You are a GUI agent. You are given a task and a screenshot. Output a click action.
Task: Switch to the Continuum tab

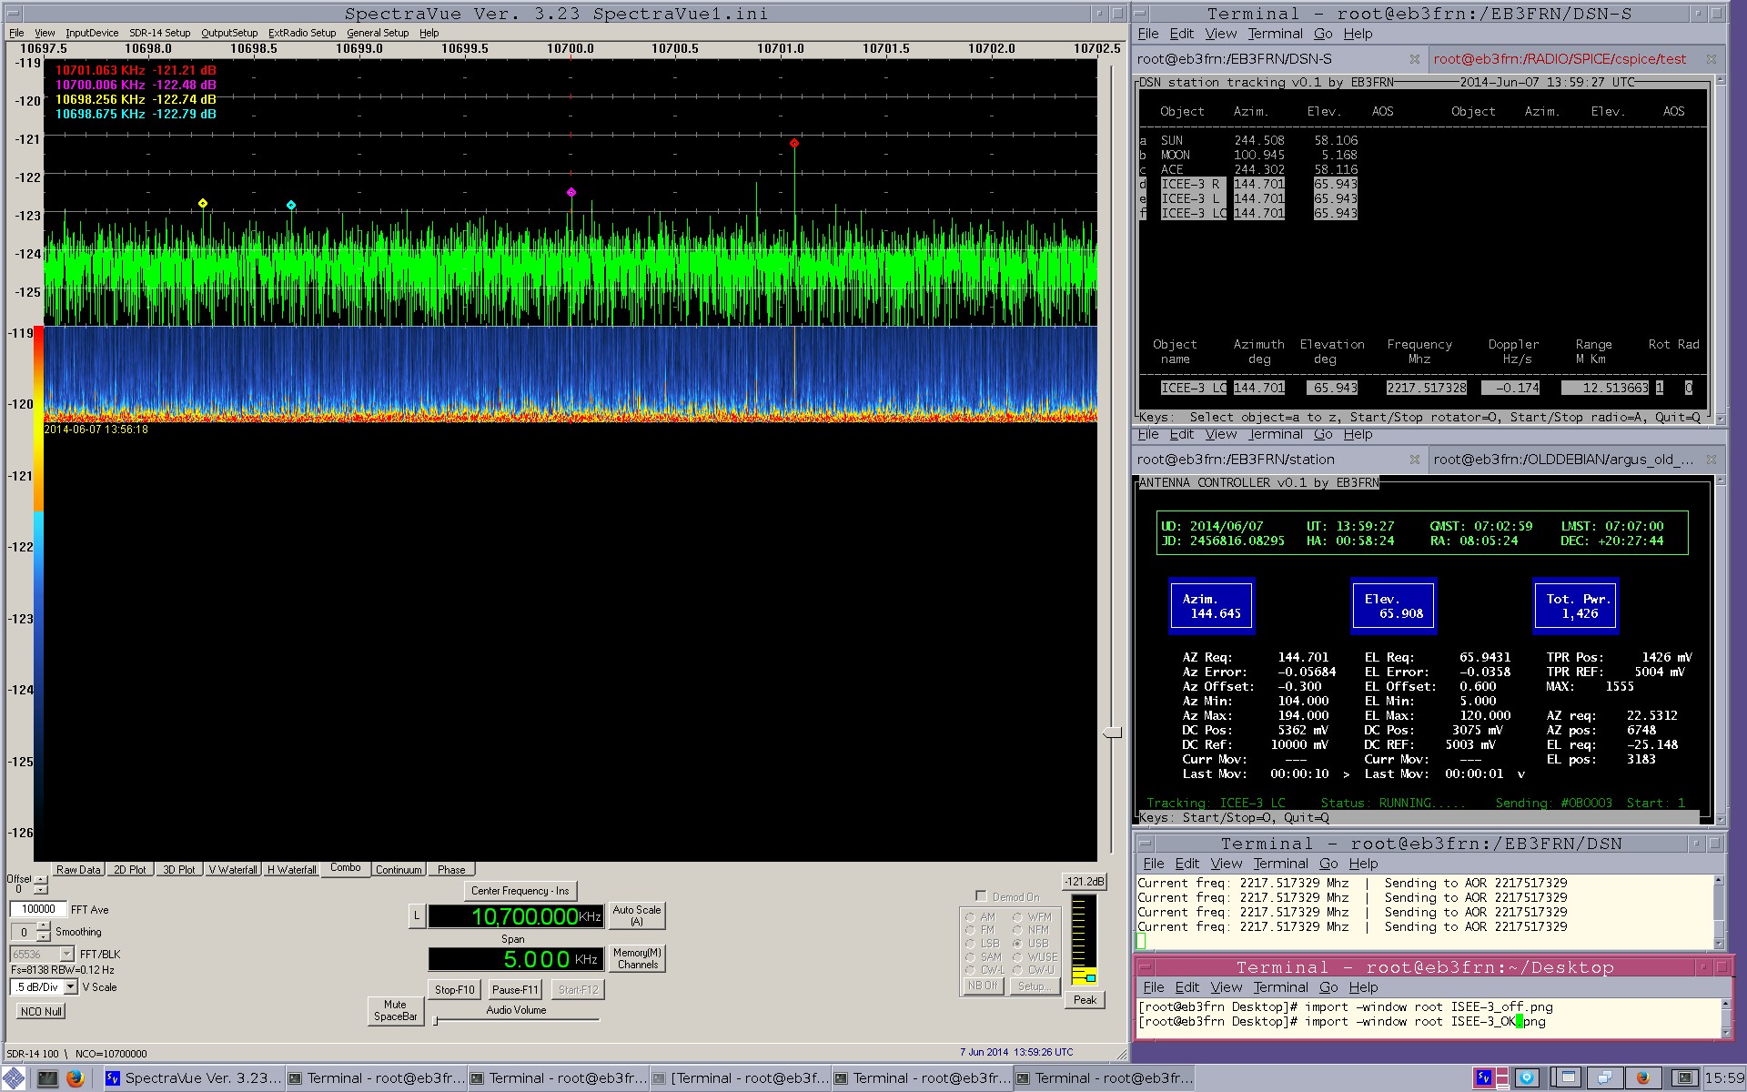tap(399, 870)
